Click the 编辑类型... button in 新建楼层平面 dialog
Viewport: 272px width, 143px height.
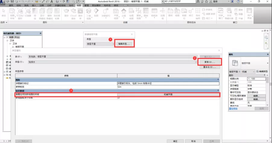(x=124, y=44)
